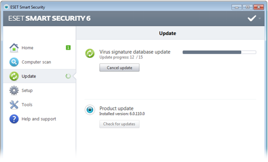Screen dimensions: 268x162
Task: Open the Setup gear icon
Action: (14, 90)
